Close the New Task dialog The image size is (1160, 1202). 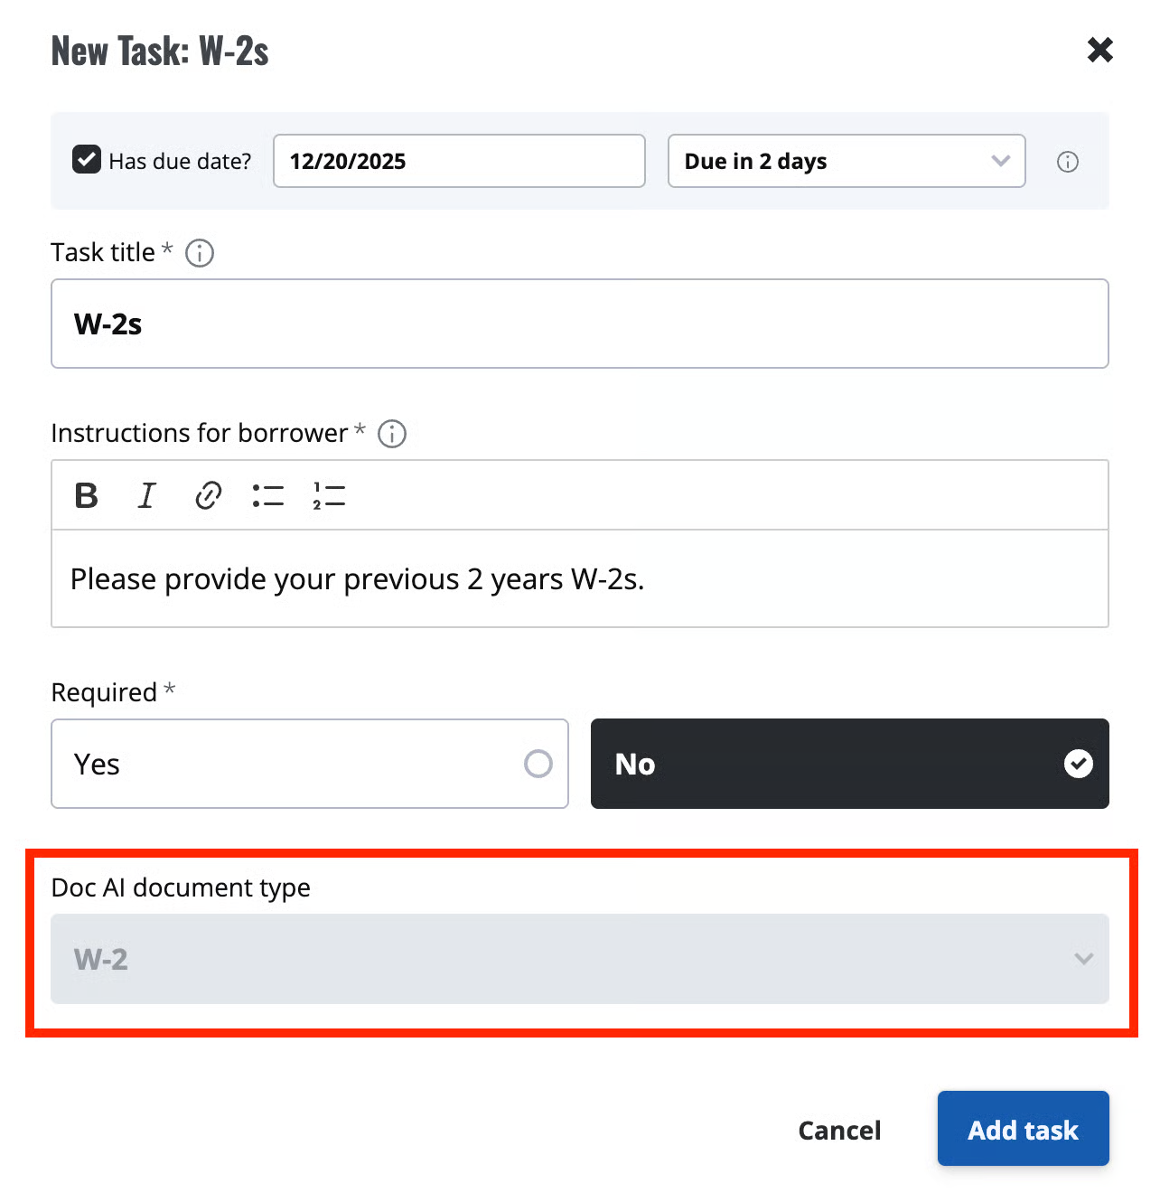coord(1099,50)
